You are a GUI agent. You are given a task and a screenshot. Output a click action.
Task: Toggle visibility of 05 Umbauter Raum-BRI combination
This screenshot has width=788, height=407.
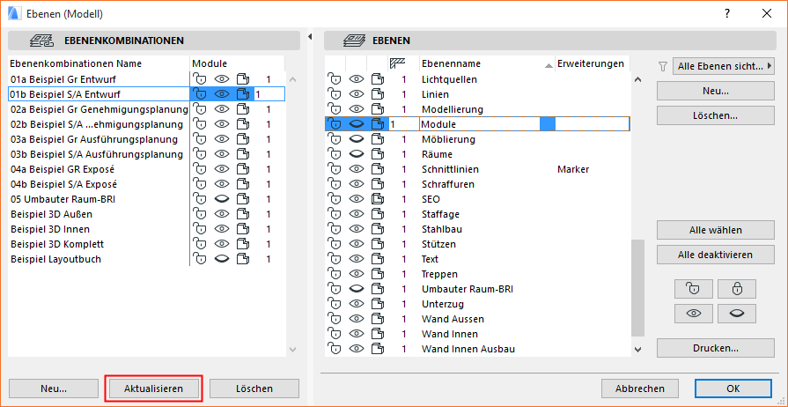[x=221, y=199]
